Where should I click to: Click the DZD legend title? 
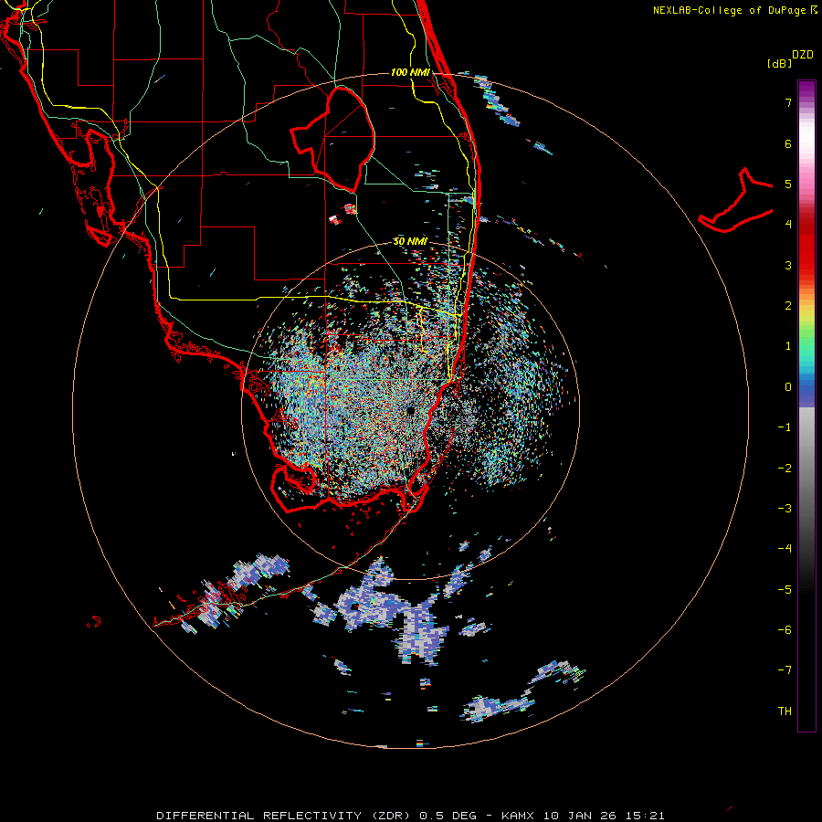coord(803,55)
